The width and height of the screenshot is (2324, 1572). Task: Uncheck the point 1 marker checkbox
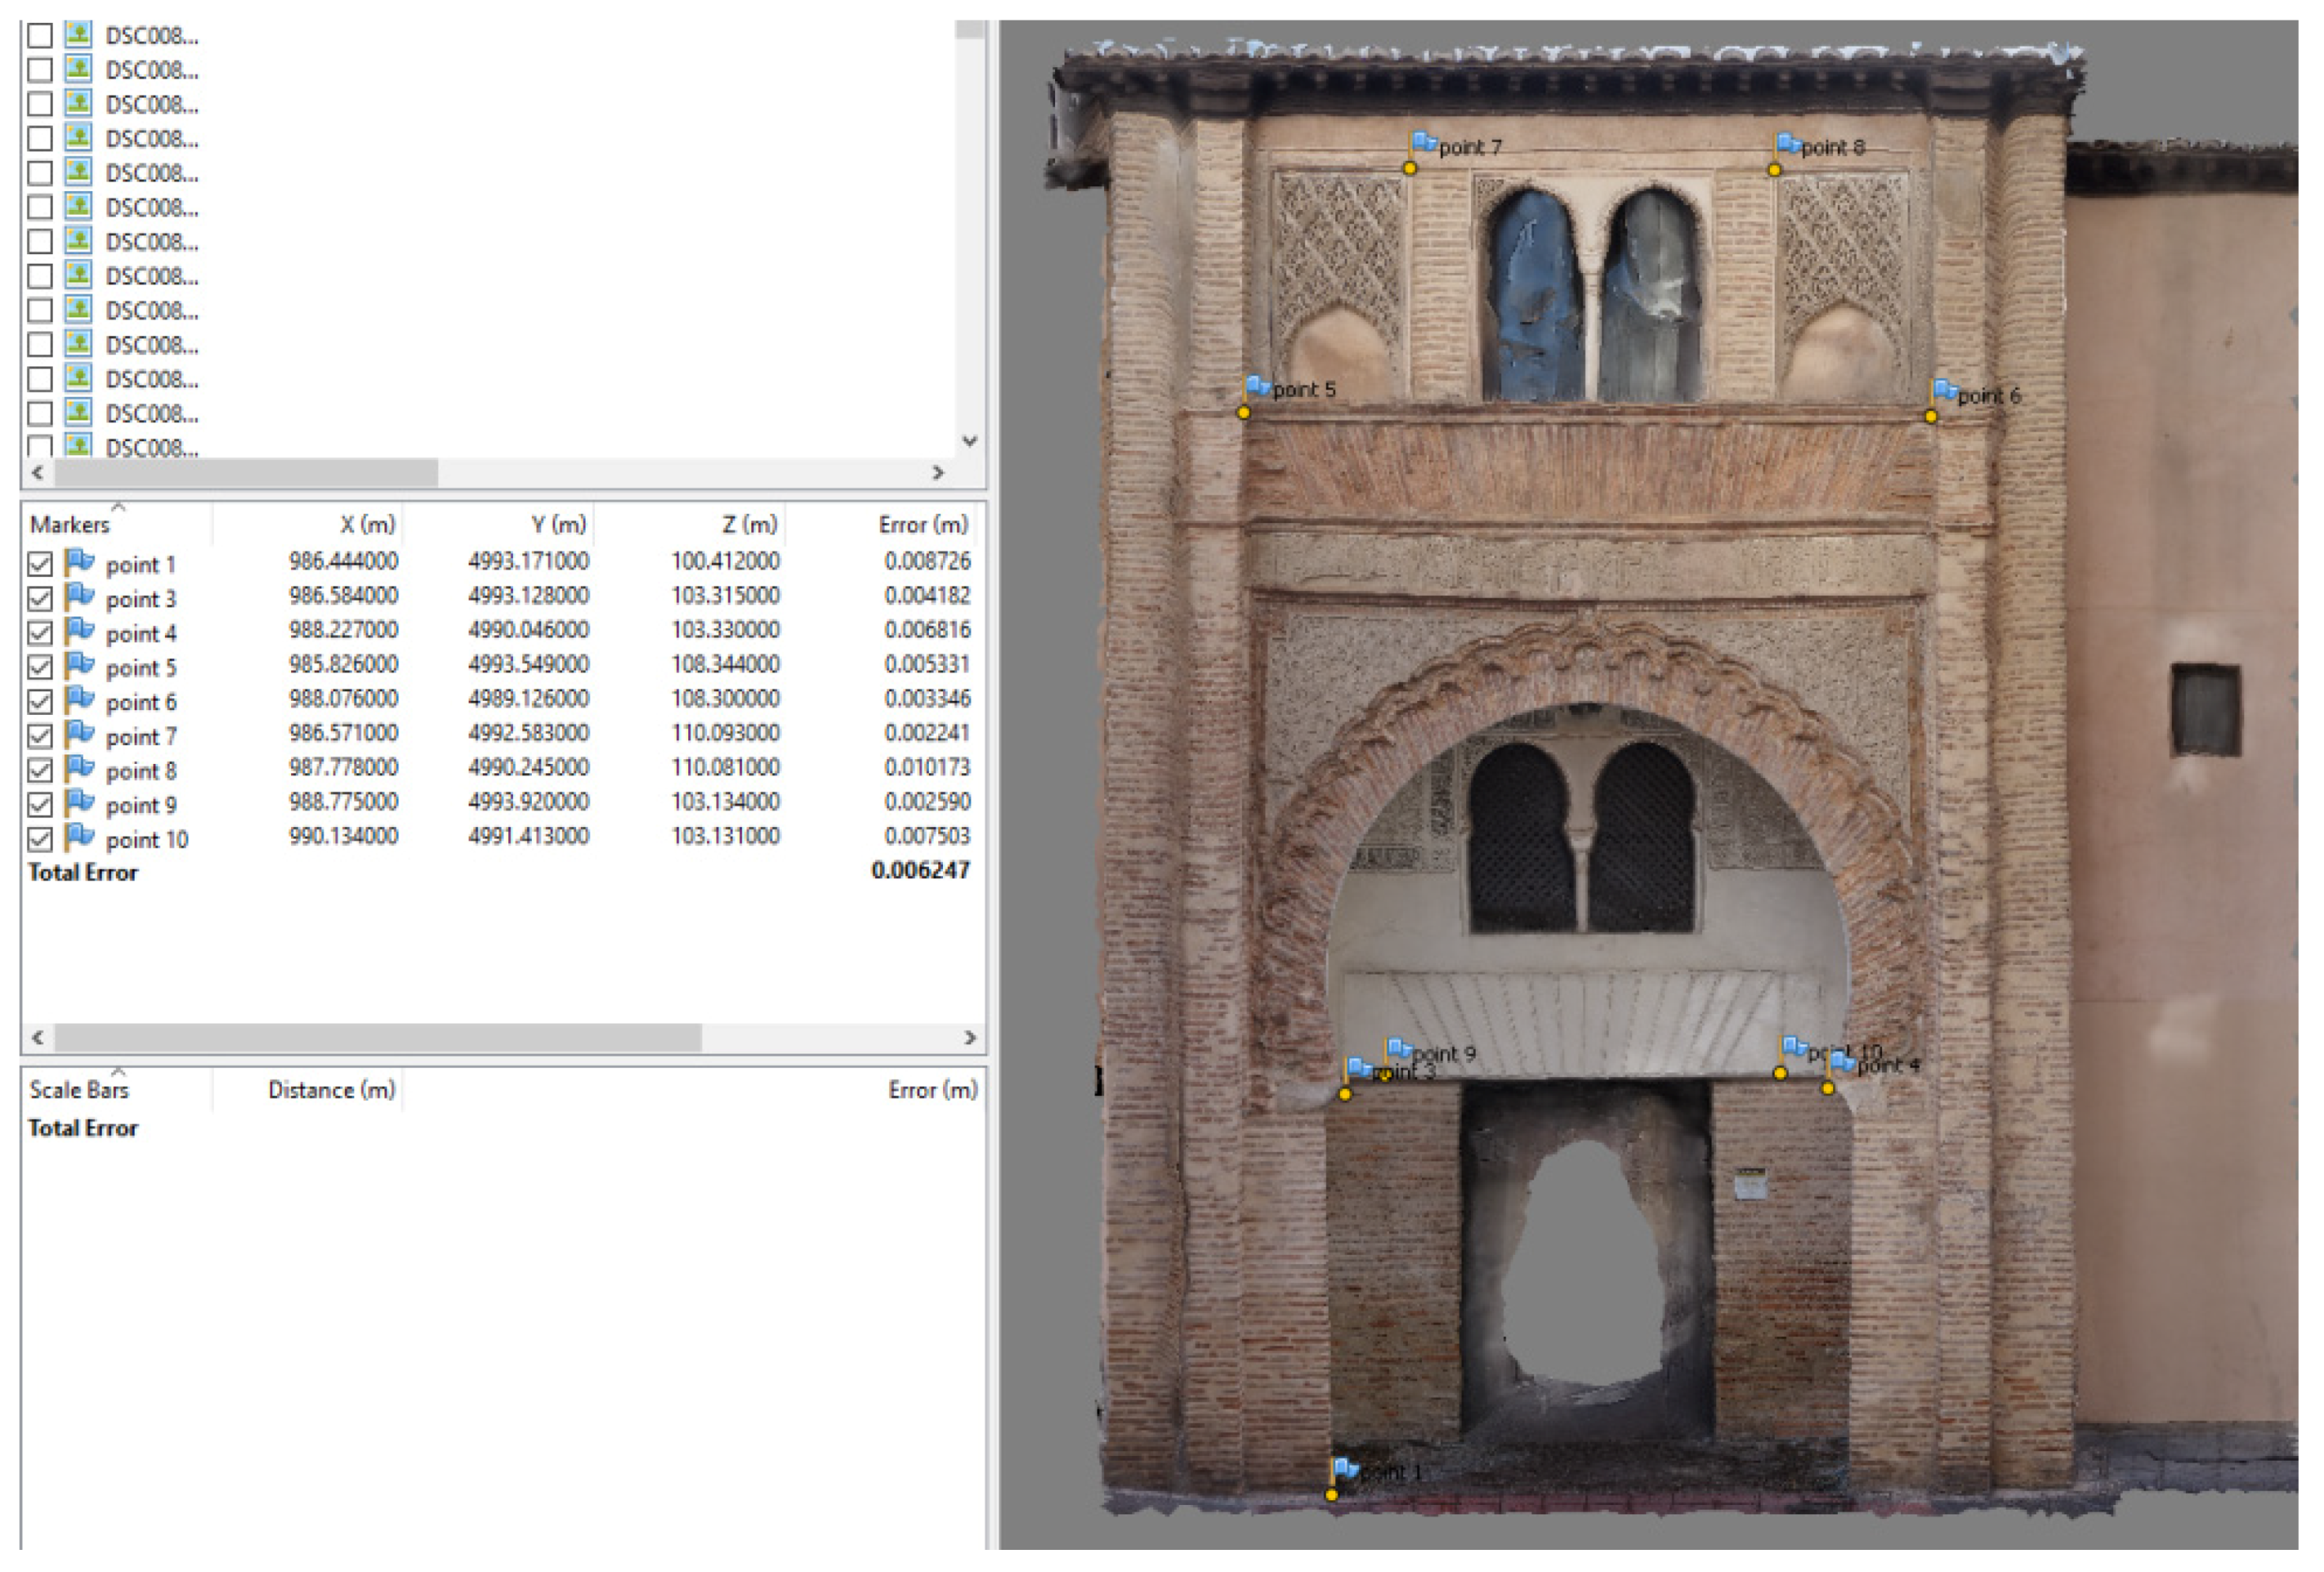(x=40, y=564)
